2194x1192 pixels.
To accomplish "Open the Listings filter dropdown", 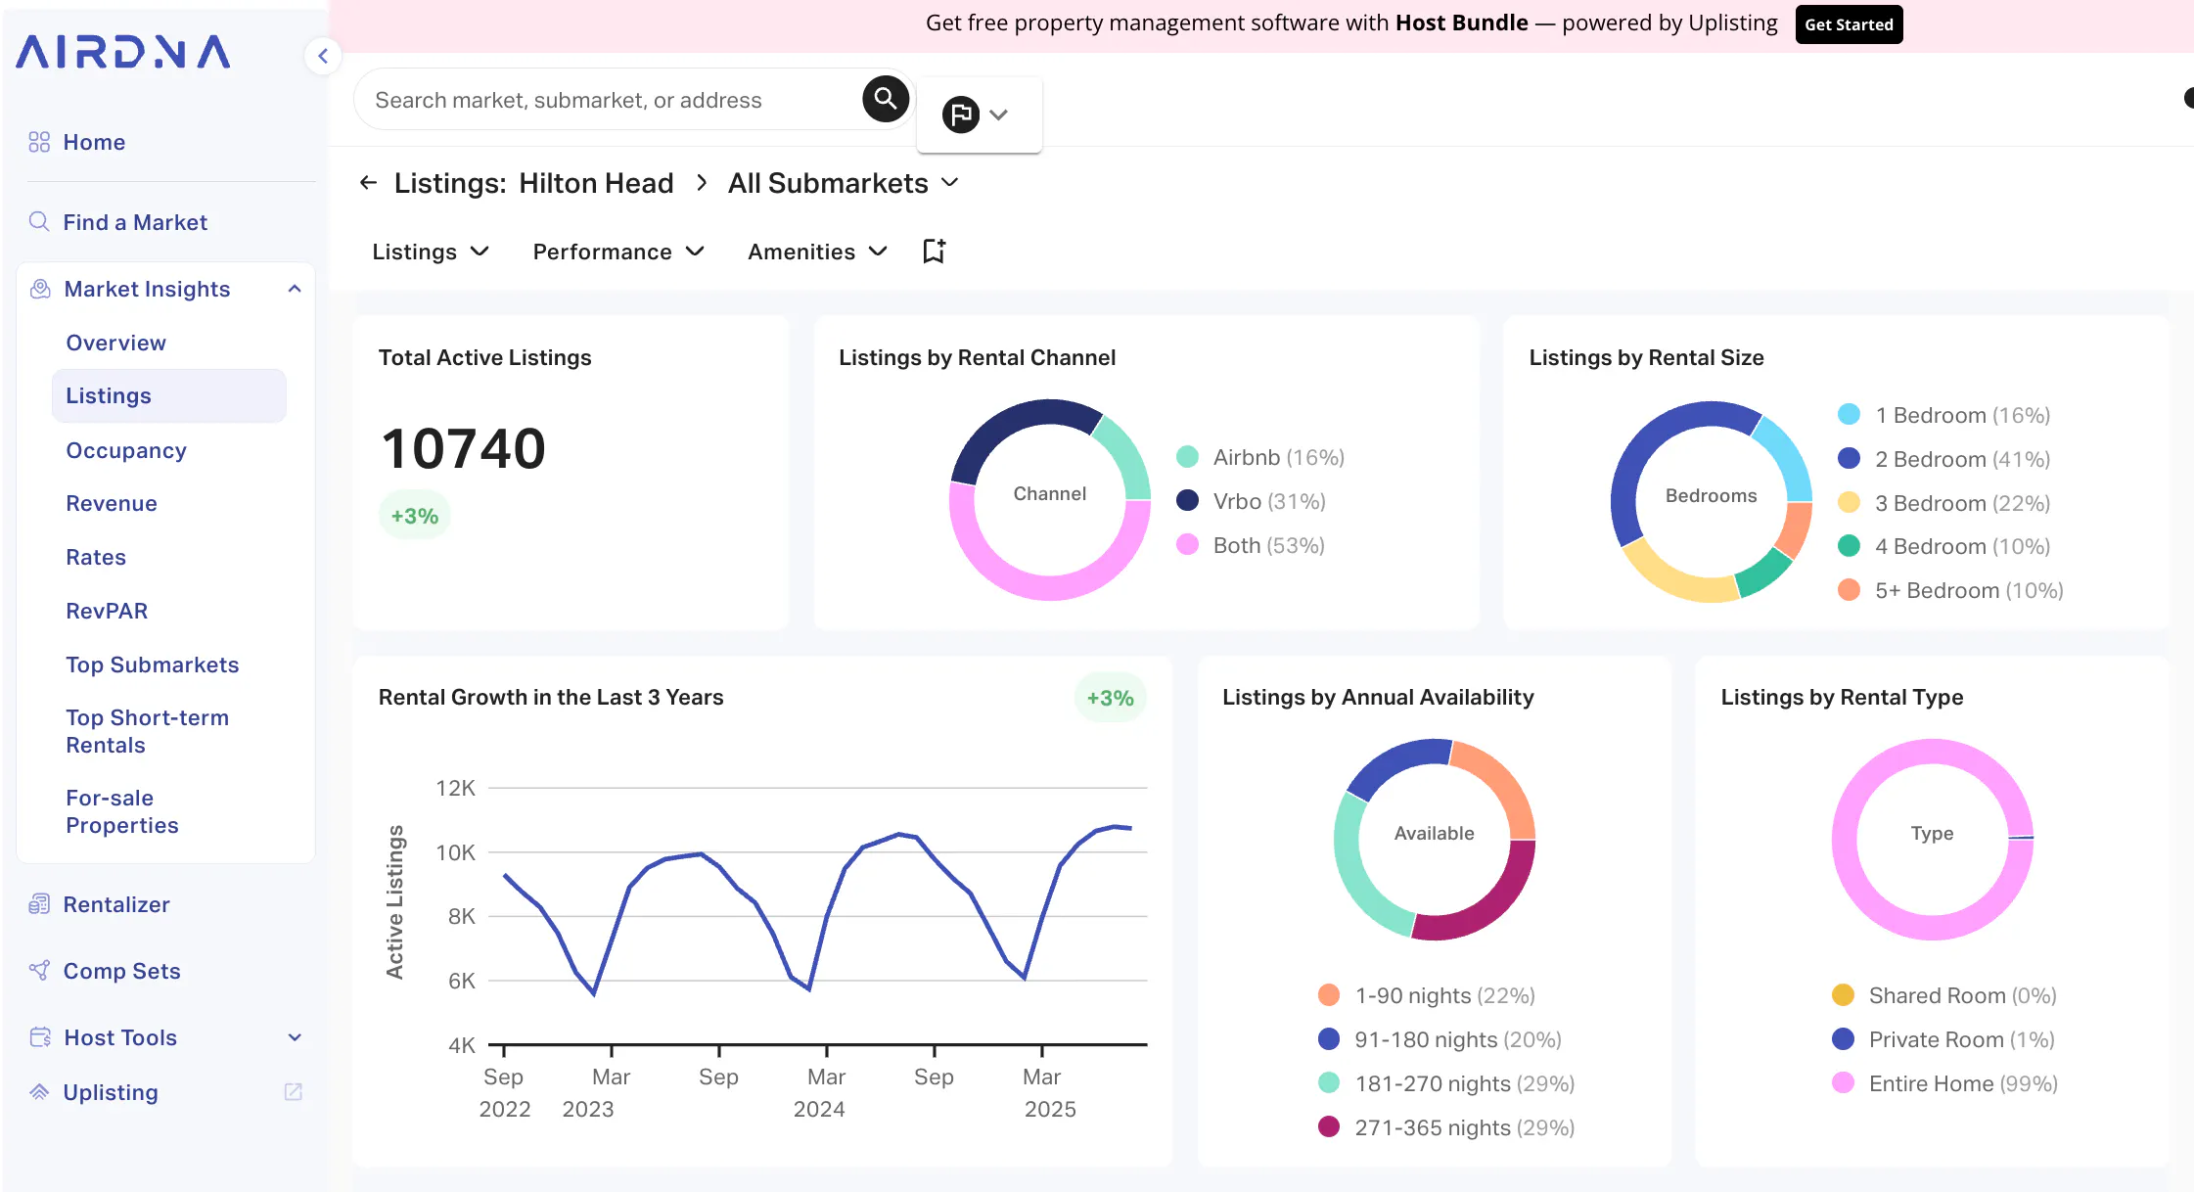I will pyautogui.click(x=431, y=252).
